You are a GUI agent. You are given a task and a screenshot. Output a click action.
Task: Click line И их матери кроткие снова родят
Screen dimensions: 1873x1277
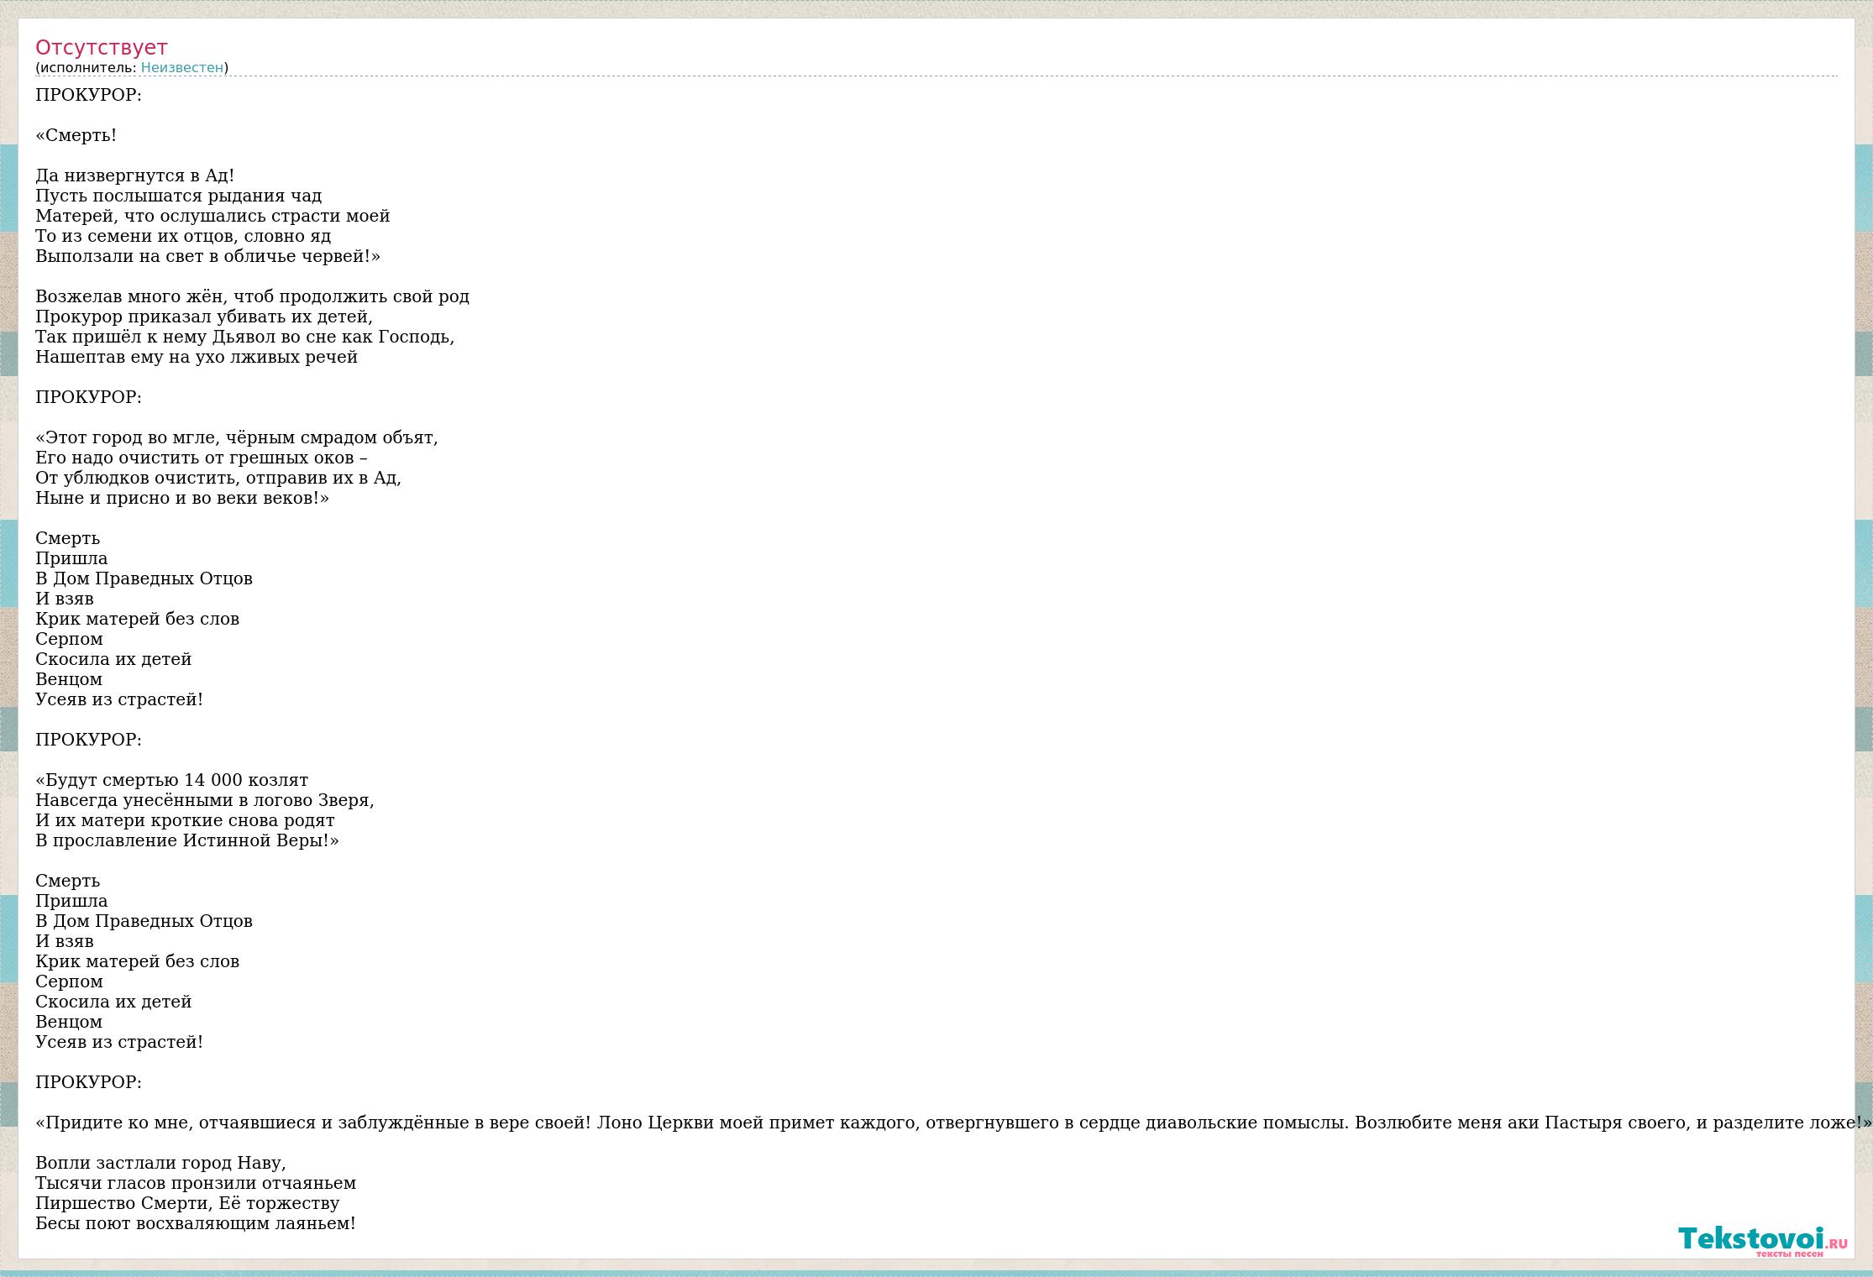[x=186, y=820]
